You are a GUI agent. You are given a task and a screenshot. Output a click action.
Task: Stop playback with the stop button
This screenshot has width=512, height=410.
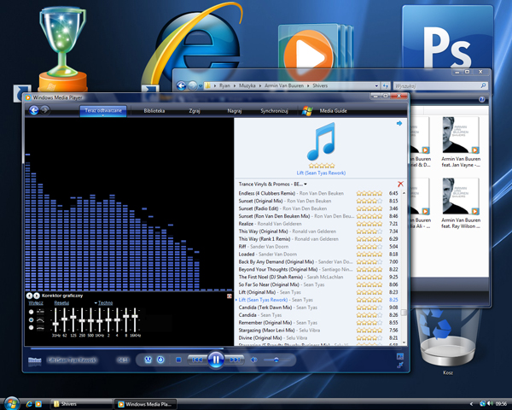pos(178,360)
